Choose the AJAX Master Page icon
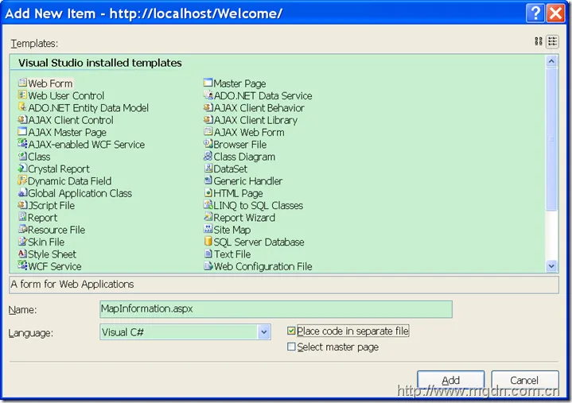 click(x=22, y=131)
